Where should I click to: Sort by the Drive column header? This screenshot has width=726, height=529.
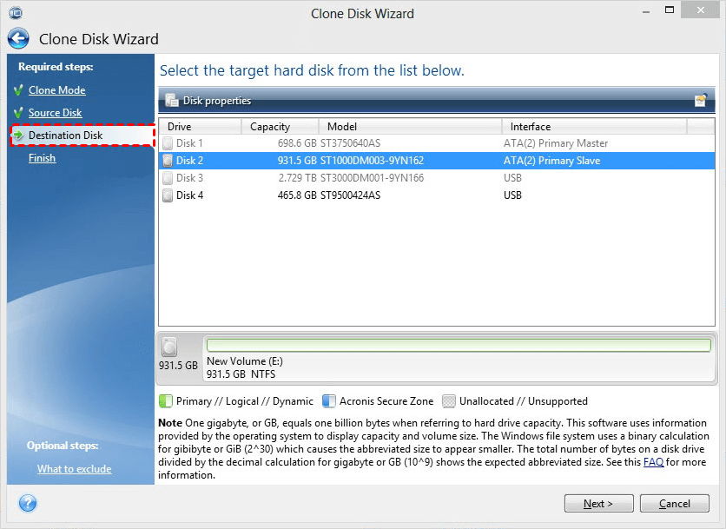(200, 127)
